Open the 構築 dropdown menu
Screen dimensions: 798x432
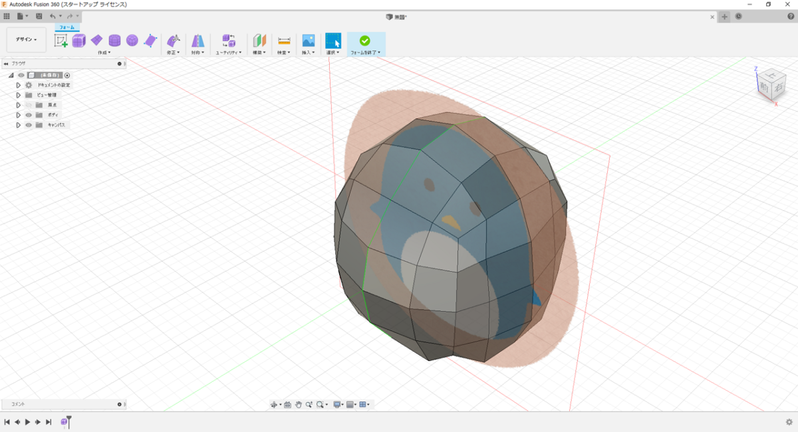[x=259, y=52]
